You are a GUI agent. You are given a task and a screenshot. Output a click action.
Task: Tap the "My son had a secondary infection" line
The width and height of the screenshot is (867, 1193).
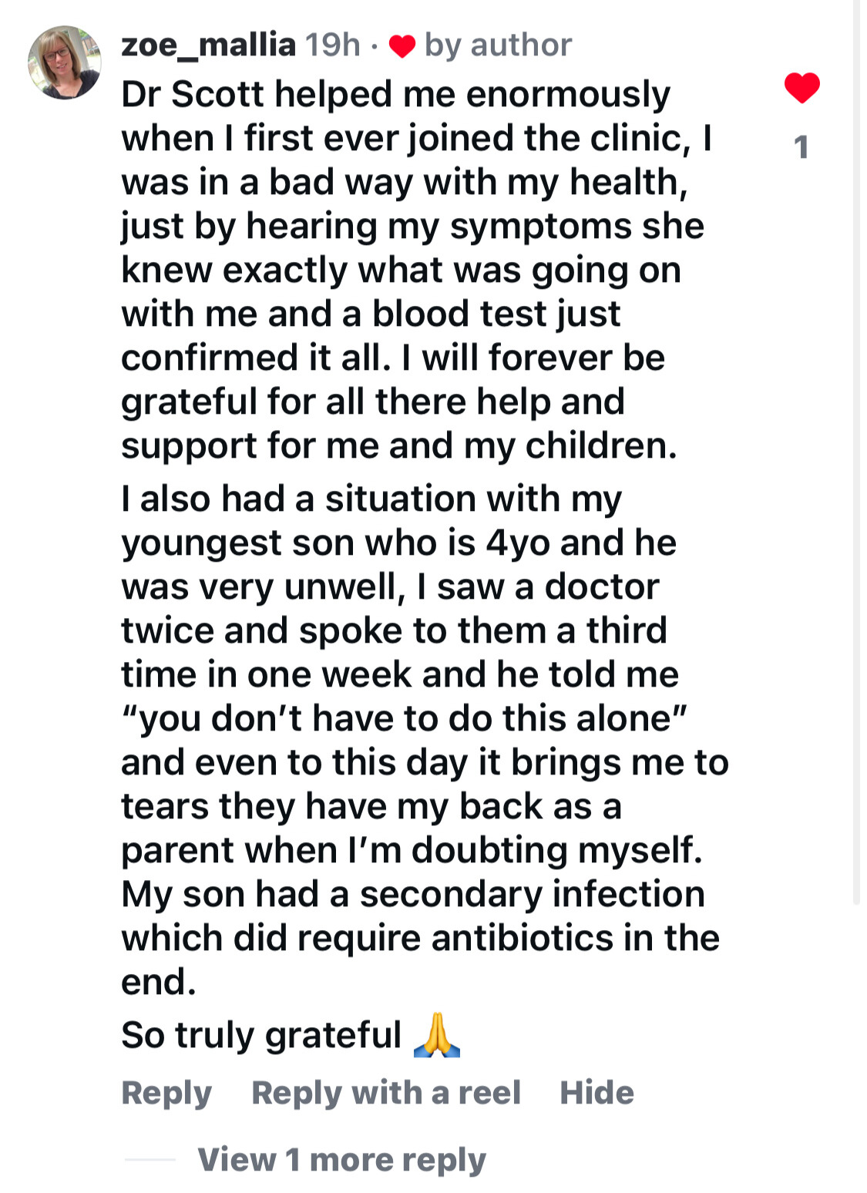412,894
